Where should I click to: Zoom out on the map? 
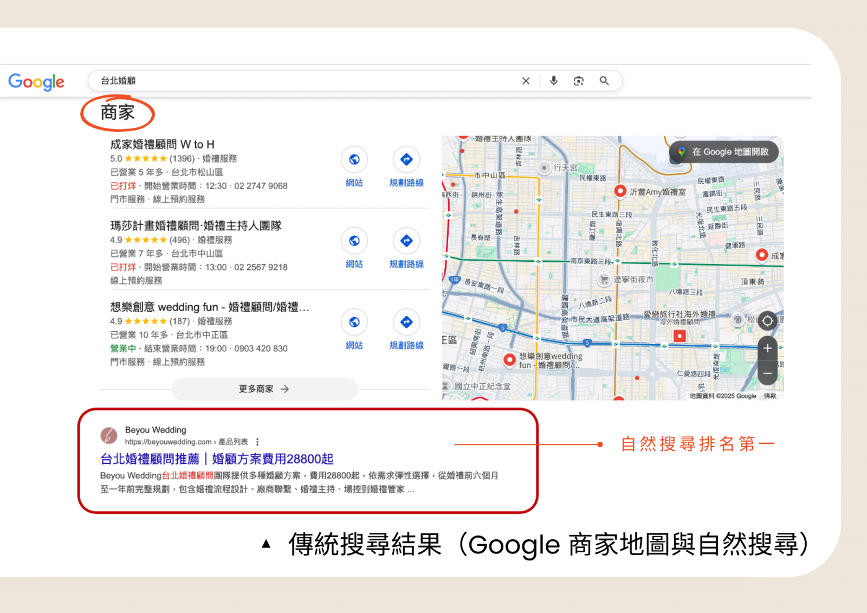[767, 373]
